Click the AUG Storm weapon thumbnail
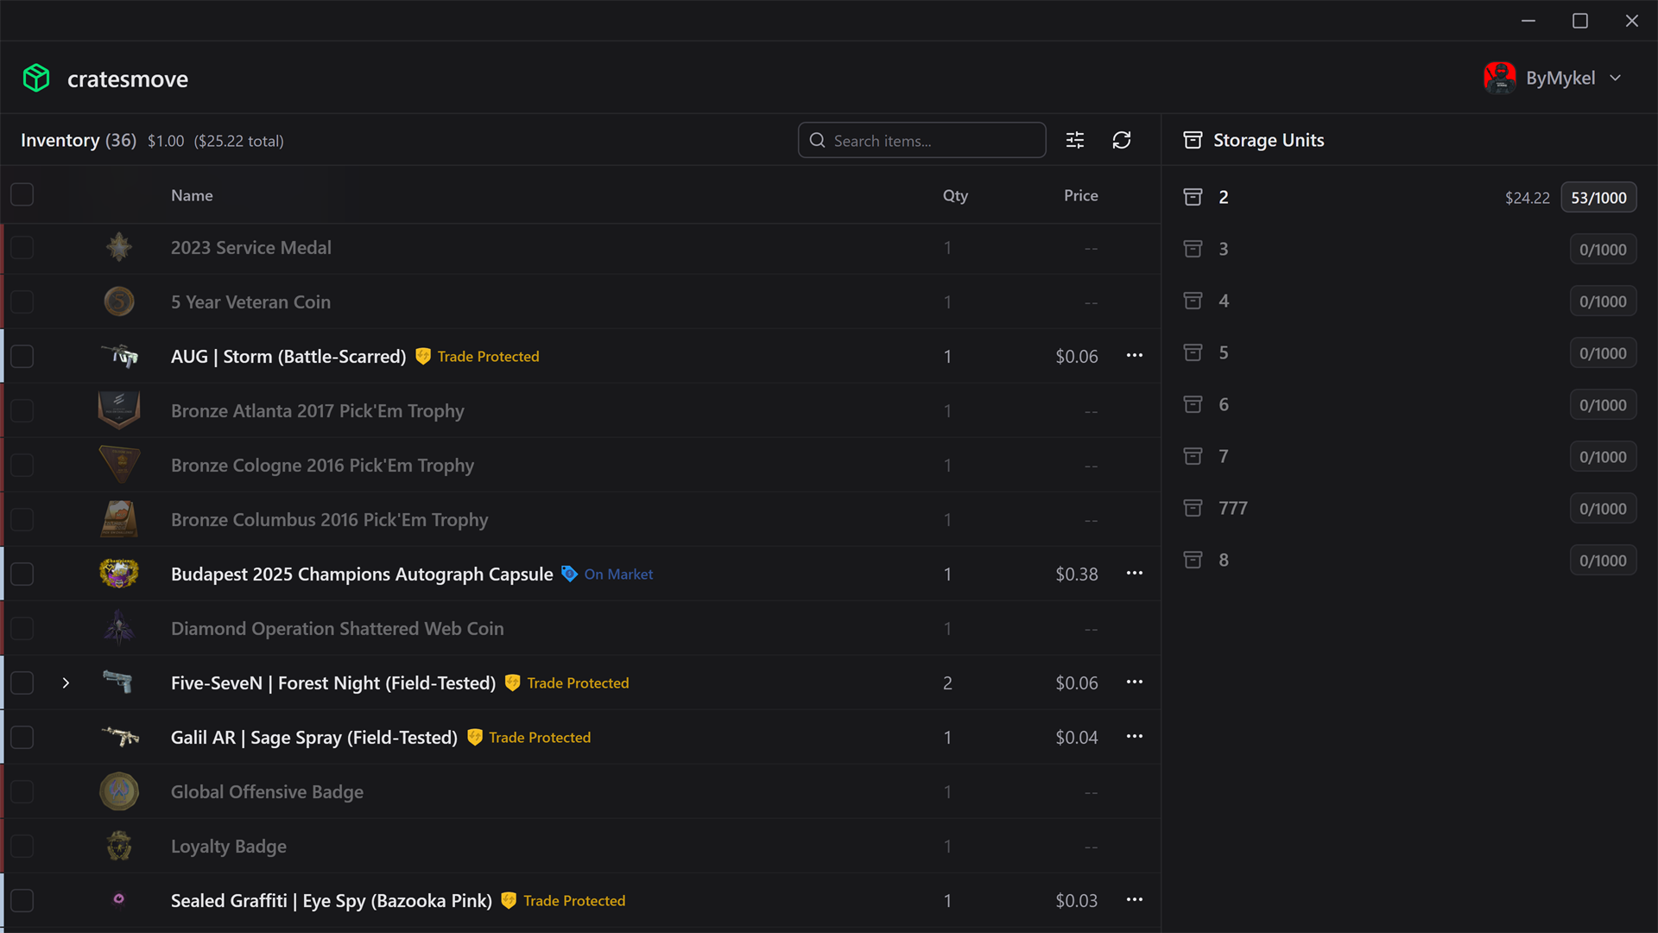This screenshot has width=1658, height=933. click(119, 356)
